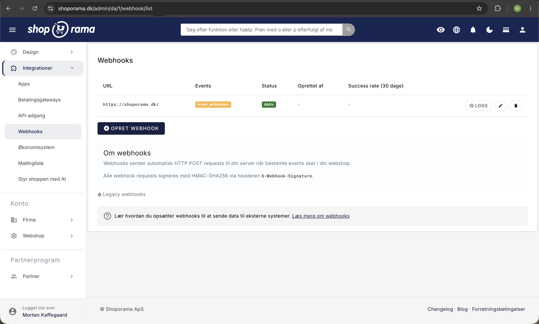The height and width of the screenshot is (324, 539).
Task: Select Webhooks in sidebar
Action: coord(43,131)
